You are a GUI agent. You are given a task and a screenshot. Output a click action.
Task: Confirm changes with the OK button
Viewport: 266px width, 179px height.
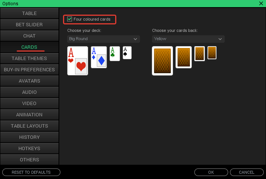211,172
